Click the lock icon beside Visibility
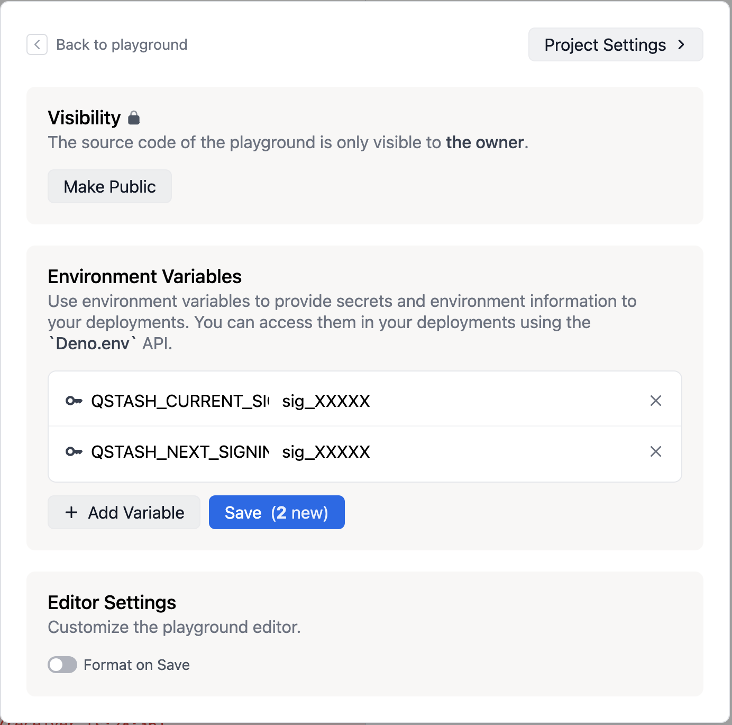Viewport: 732px width, 725px height. (134, 118)
